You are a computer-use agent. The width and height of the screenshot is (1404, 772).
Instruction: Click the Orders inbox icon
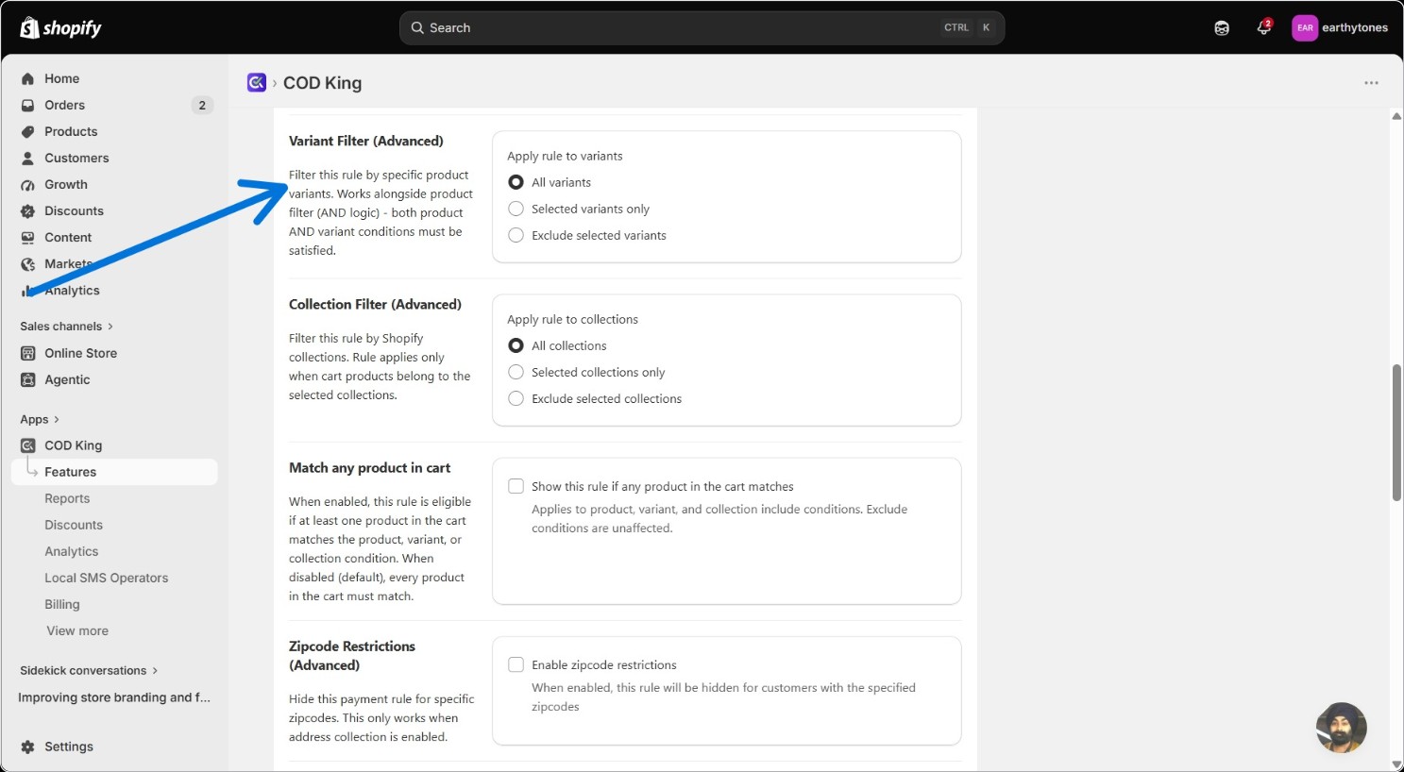[28, 106]
